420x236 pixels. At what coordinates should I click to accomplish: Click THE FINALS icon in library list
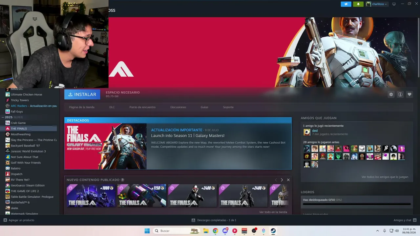[x=8, y=128]
